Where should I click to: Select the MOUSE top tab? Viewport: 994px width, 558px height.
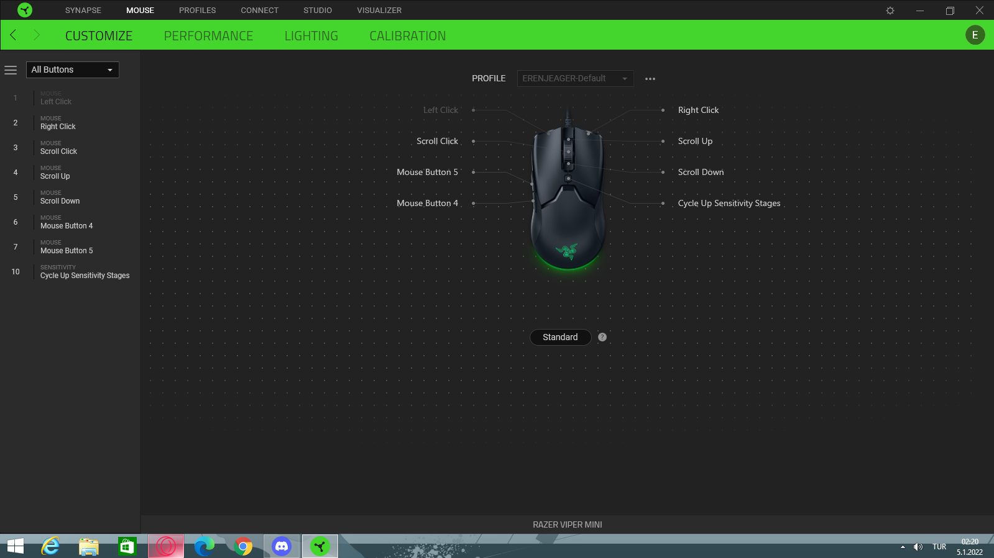pos(140,11)
